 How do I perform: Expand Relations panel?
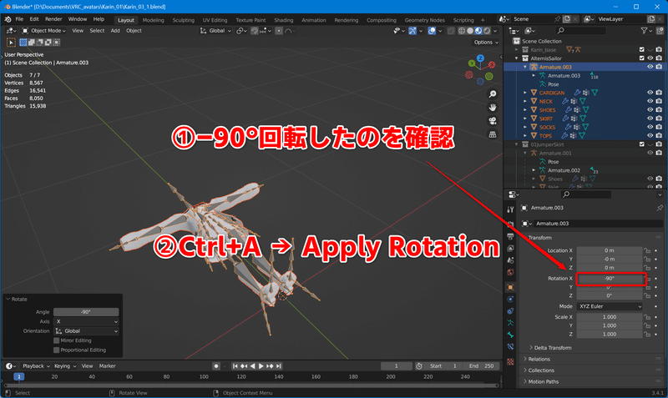point(537,360)
